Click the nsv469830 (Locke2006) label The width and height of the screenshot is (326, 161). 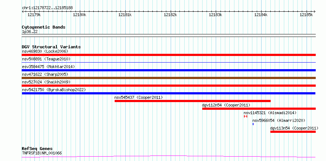tap(45, 51)
